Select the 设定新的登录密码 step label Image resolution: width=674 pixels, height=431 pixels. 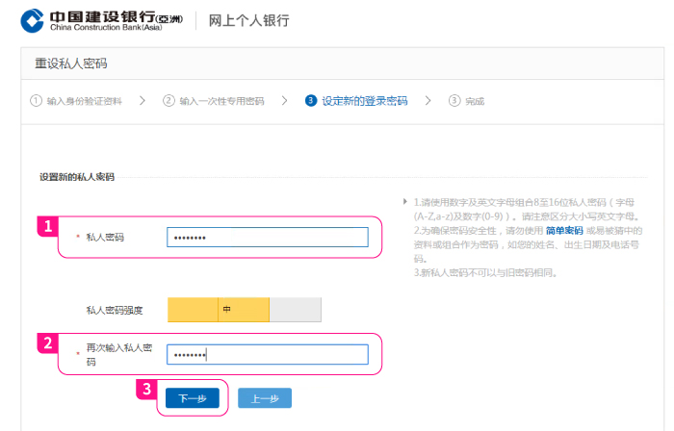[x=365, y=100]
